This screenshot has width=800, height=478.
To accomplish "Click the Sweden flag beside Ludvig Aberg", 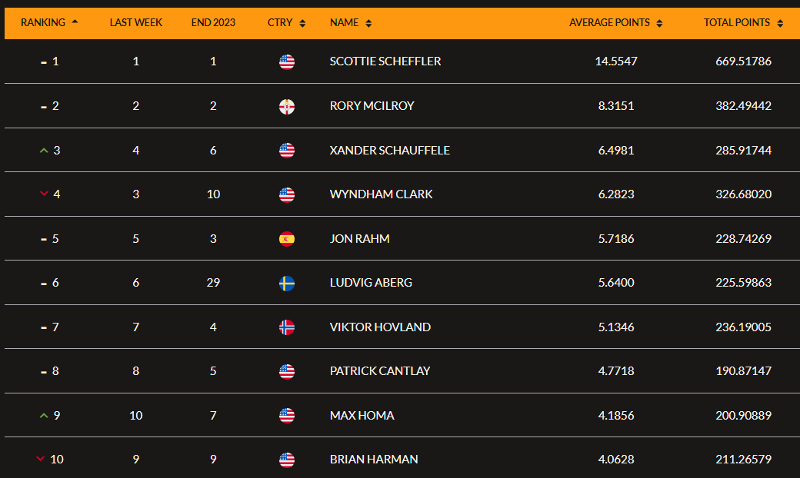I will point(287,283).
